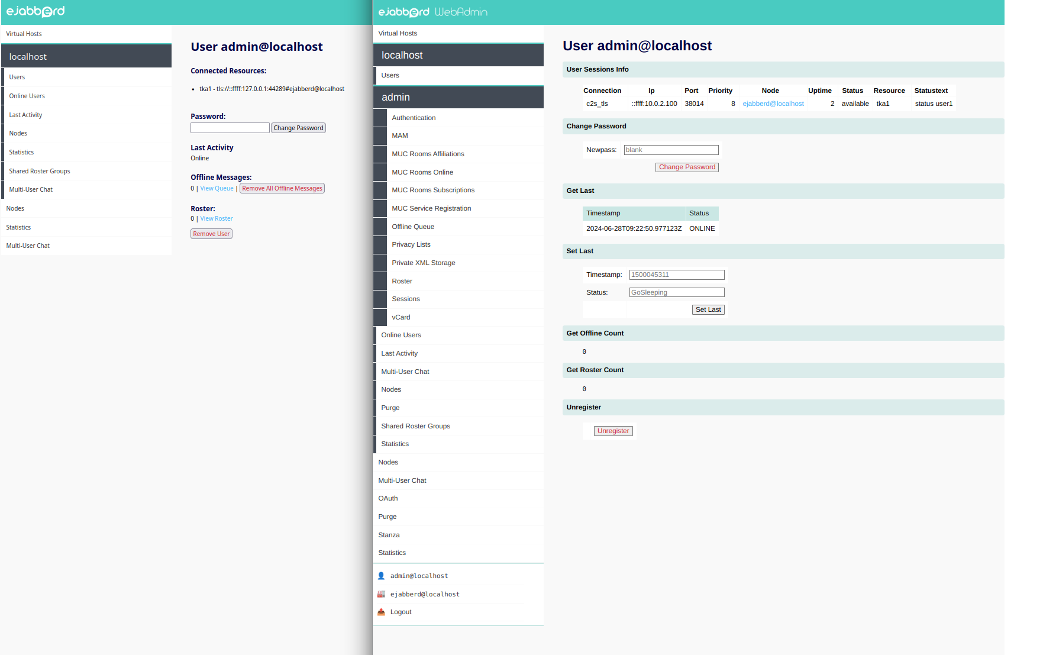
Task: Open Users in the left window sidebar
Action: (x=17, y=77)
